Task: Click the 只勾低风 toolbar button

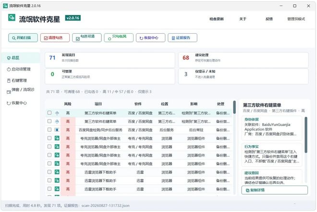Action: 119,38
